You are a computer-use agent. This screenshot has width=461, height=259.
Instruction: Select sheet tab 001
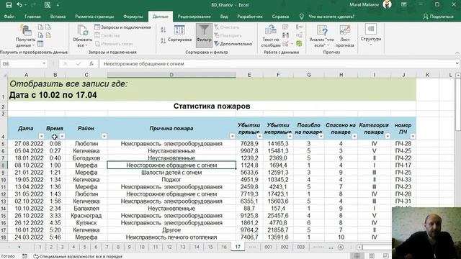tap(268, 247)
